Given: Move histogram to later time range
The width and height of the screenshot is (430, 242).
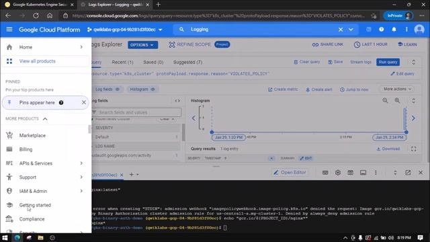Looking at the screenshot, I should tap(413, 118).
